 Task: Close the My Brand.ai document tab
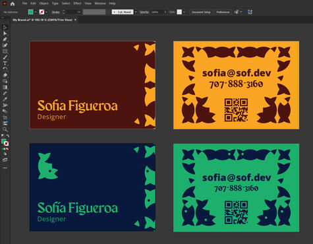click(75, 20)
